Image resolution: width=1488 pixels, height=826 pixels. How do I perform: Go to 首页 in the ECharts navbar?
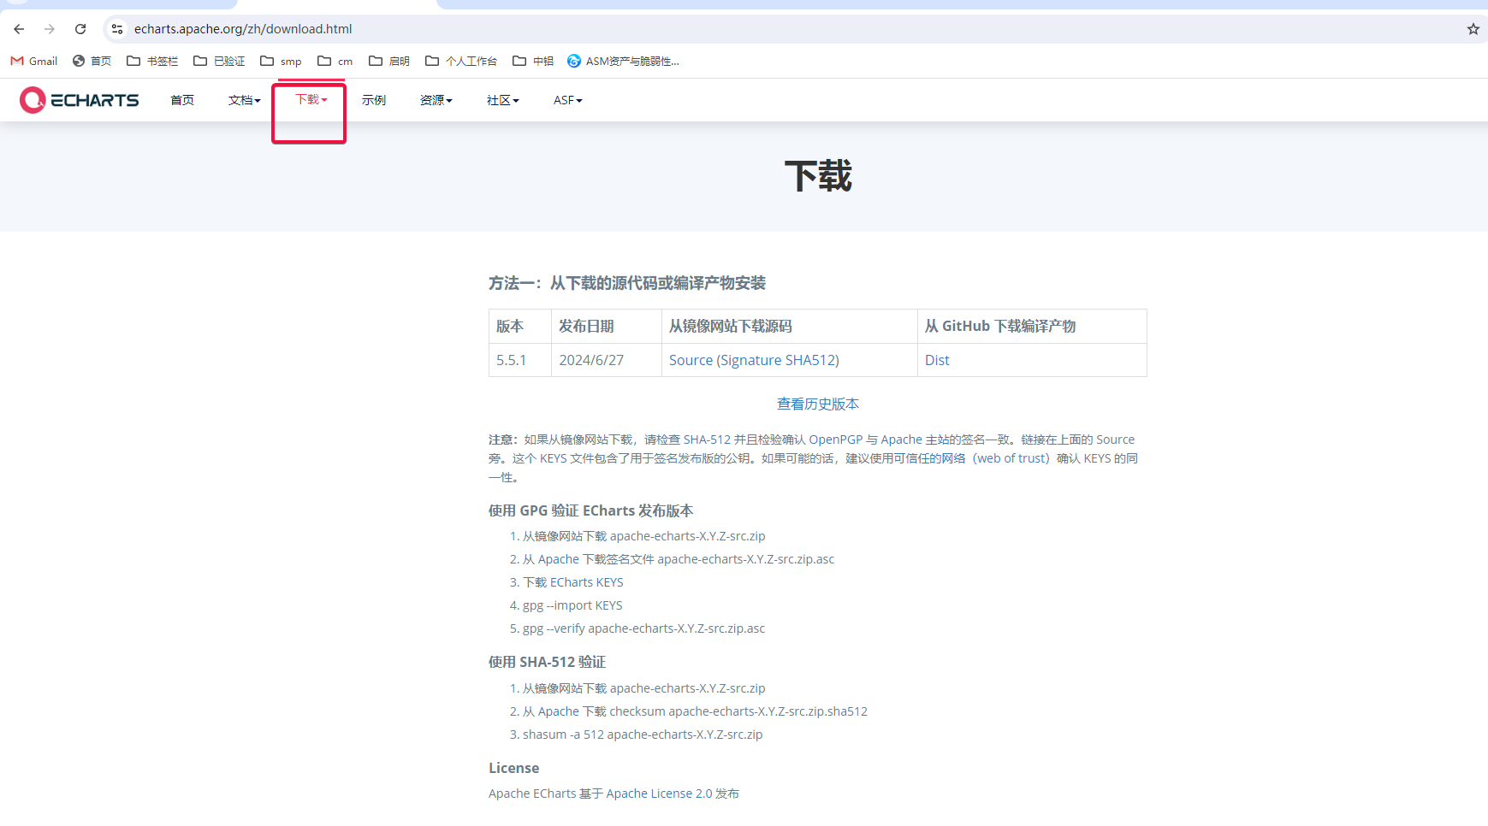182,100
